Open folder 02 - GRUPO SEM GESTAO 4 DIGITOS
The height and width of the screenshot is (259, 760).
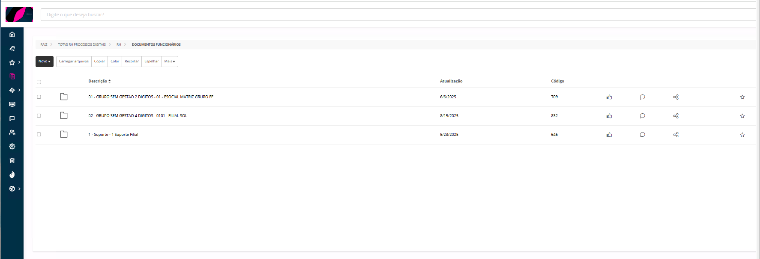[x=138, y=116]
